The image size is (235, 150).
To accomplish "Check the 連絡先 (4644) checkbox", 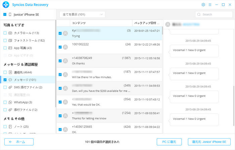I will 5,72.
